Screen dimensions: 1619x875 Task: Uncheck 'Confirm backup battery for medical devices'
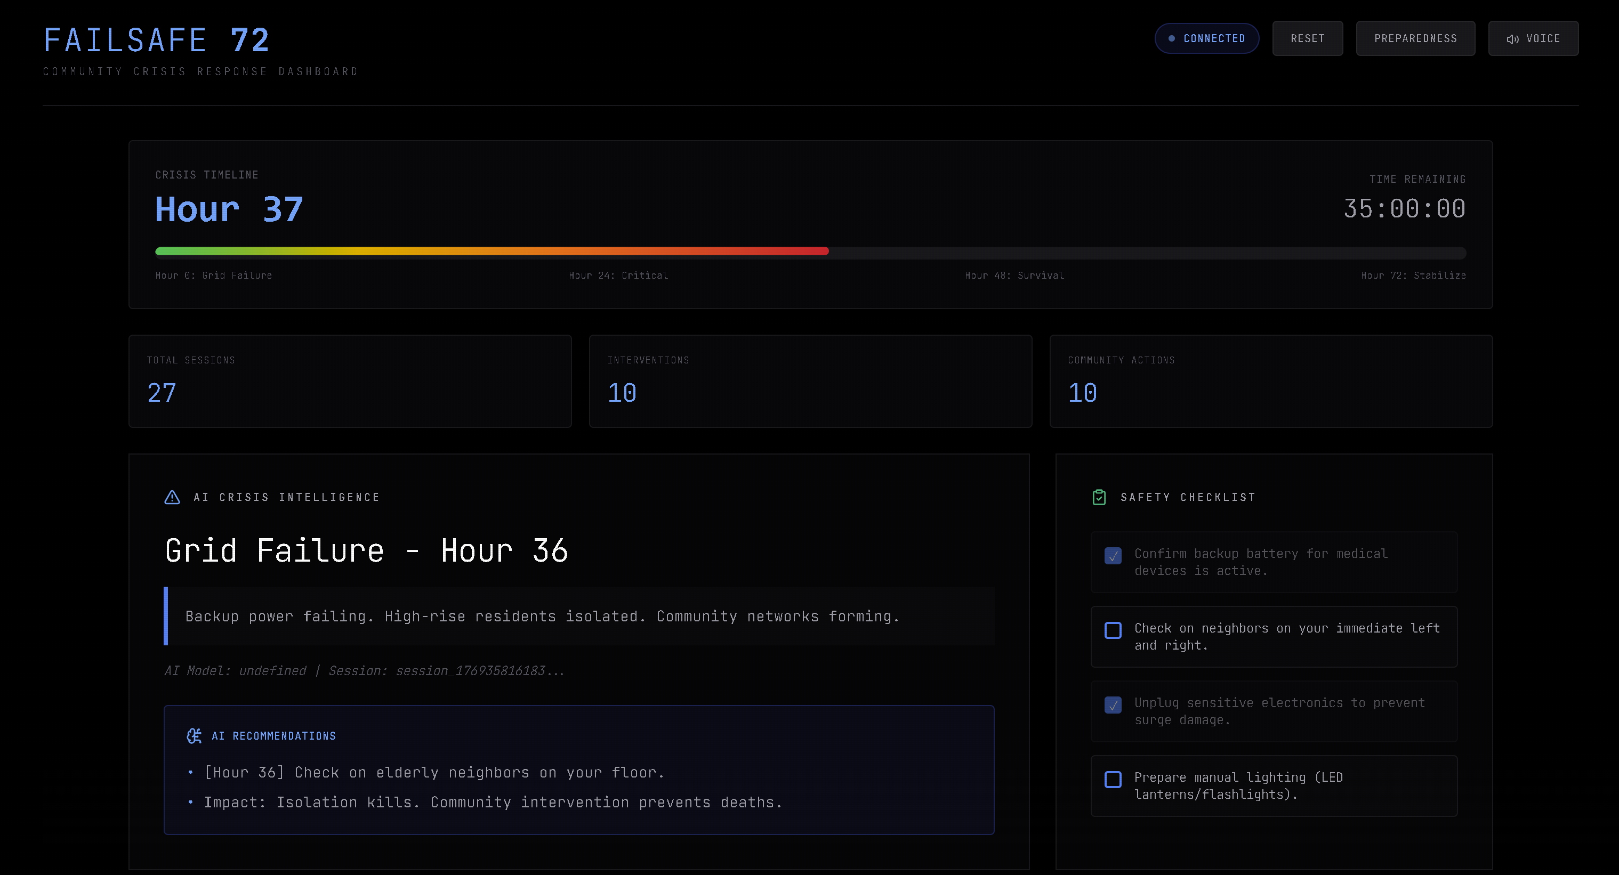tap(1113, 556)
